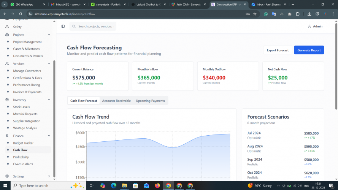Click the Generate Report button
The width and height of the screenshot is (338, 190).
[x=309, y=50]
